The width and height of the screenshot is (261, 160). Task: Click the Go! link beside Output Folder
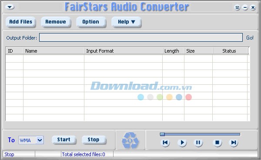point(250,38)
